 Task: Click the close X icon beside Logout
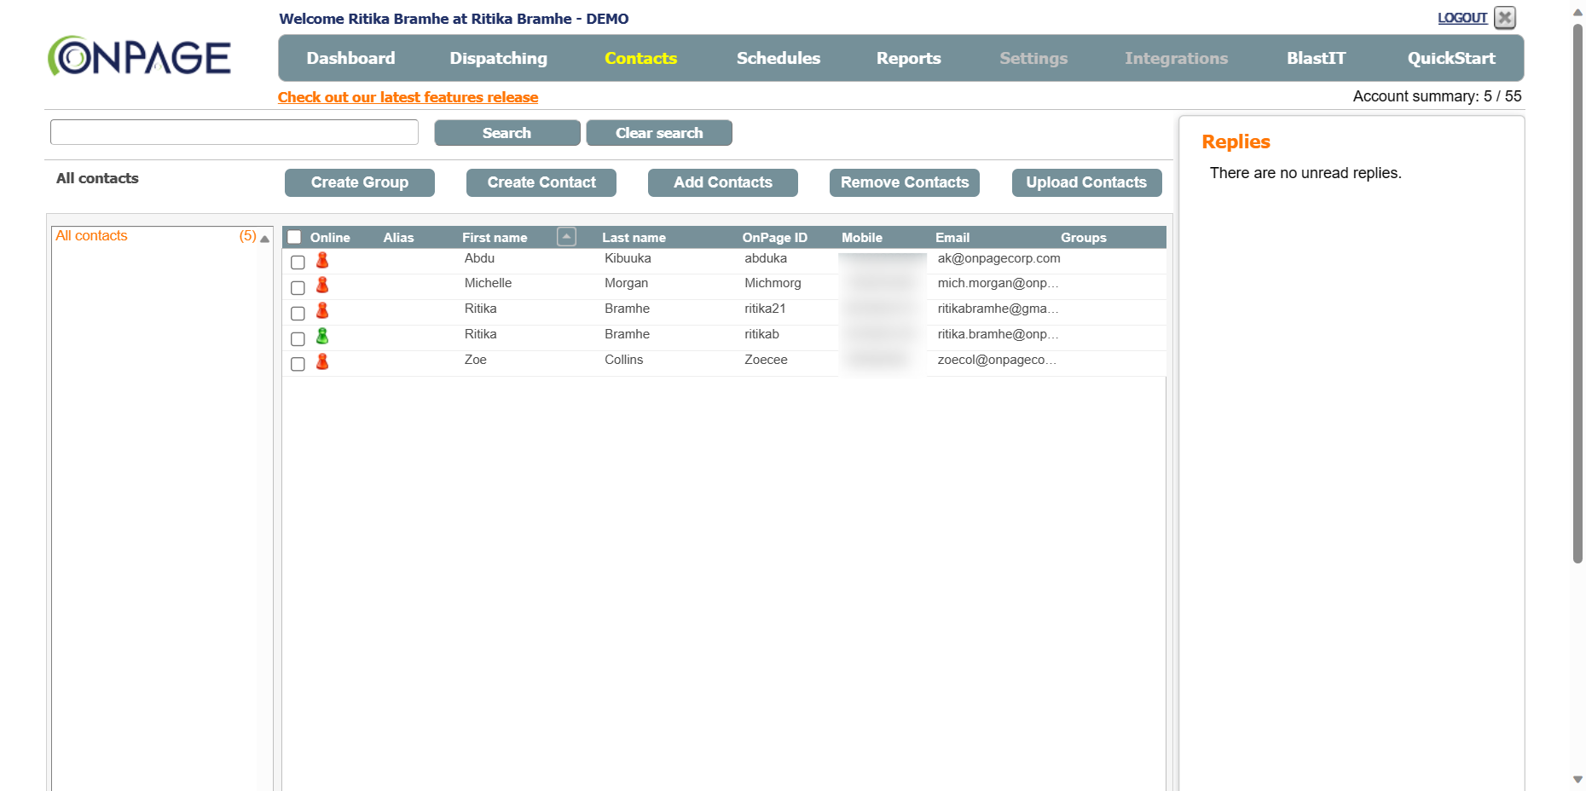[1505, 18]
